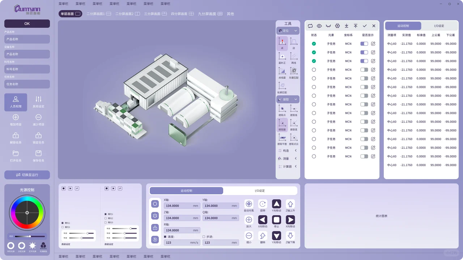
Task: Click the 缩小 zoom out icon
Action: click(249, 236)
